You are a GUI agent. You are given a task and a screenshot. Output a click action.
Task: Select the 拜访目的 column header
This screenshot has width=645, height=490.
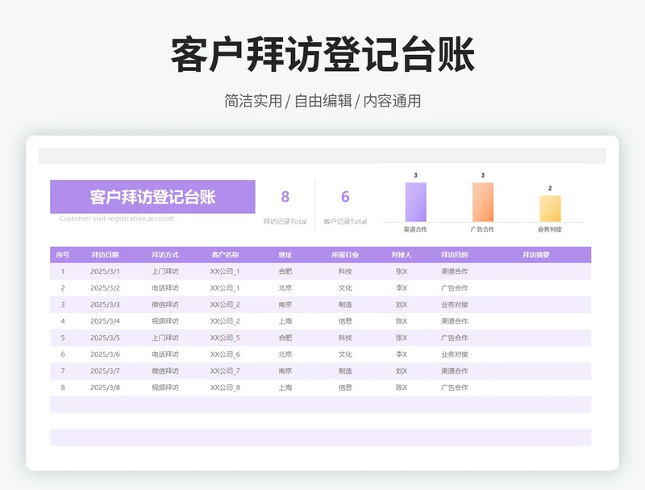click(455, 255)
